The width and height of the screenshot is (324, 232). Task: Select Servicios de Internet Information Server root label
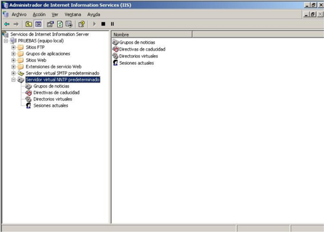pyautogui.click(x=49, y=35)
